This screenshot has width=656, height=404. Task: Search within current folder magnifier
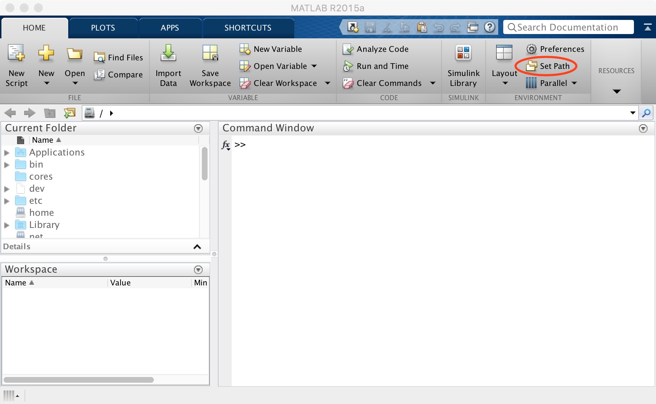coord(646,113)
